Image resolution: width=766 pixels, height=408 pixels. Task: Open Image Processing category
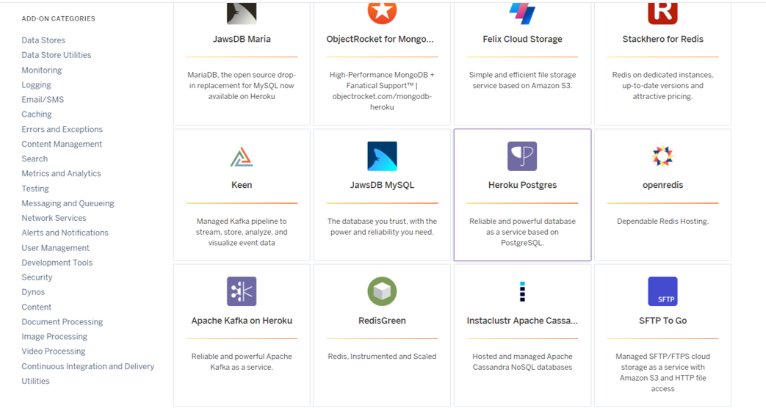[x=54, y=336]
